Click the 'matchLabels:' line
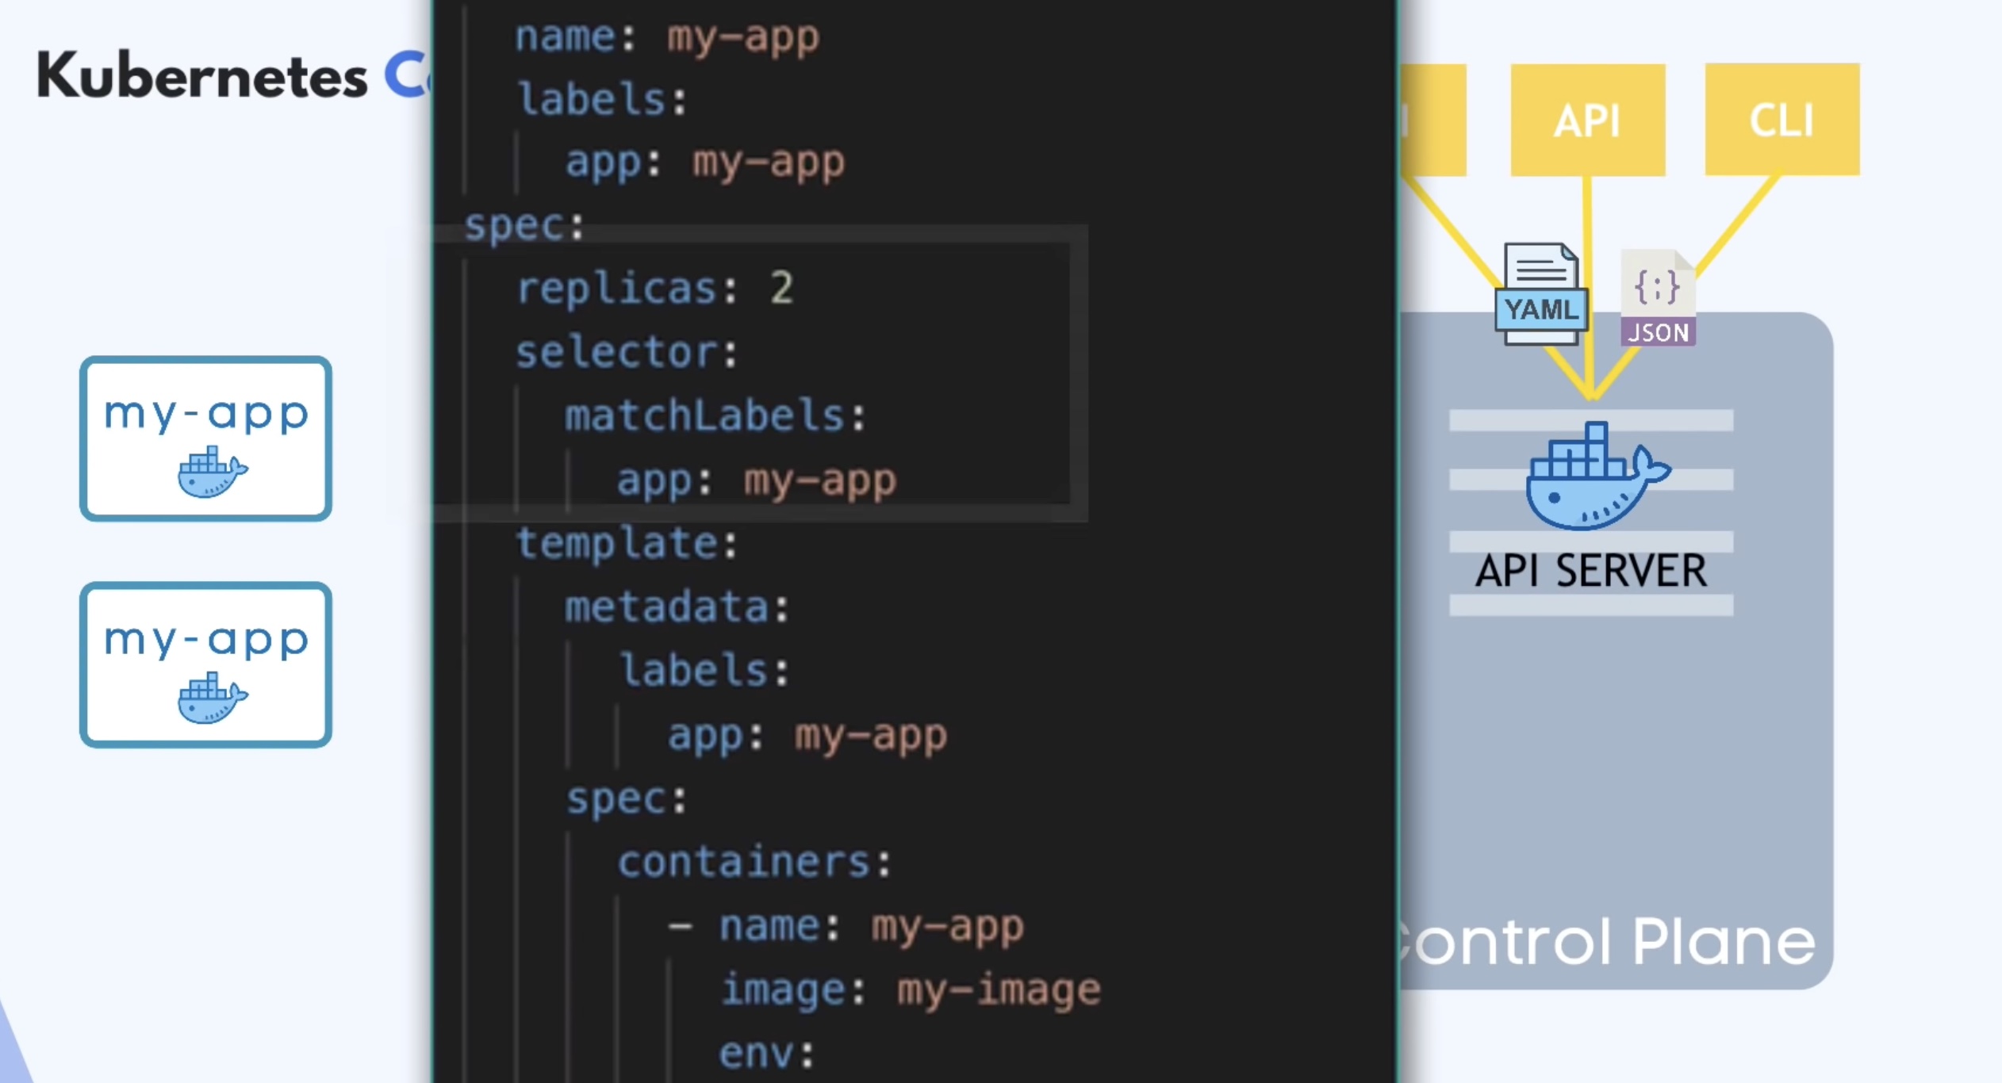Screen dimensions: 2002x1083 [716, 415]
